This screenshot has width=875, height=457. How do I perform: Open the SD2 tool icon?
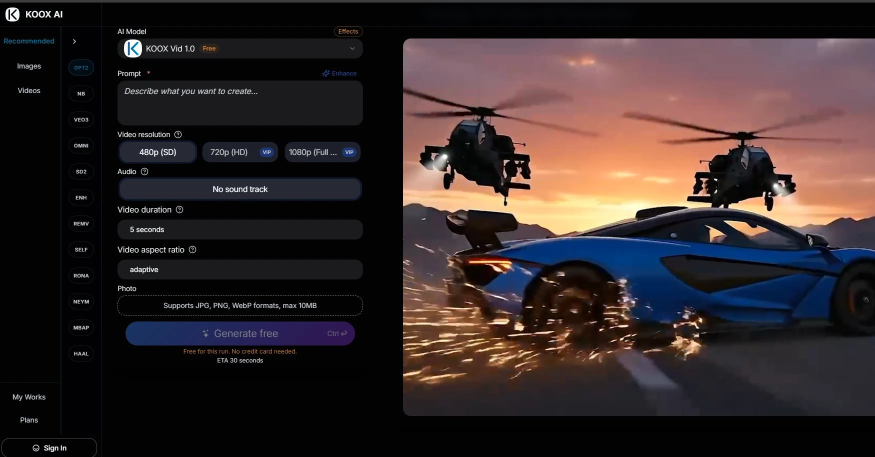tap(81, 171)
